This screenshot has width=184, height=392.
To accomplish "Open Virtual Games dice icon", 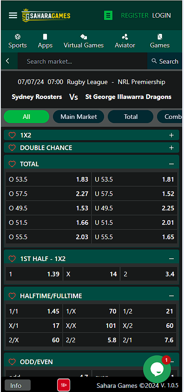I will tap(84, 37).
